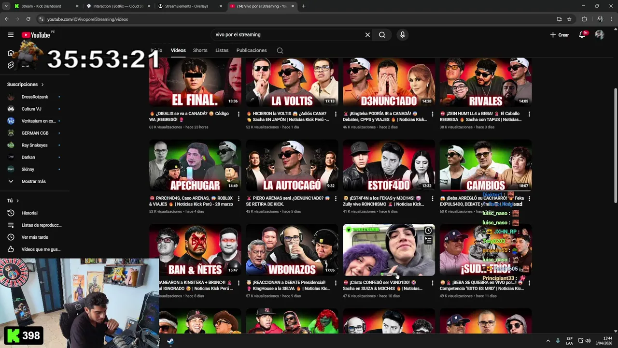Open options menu for ZEIN HUM1LL4 a BEBA video
Image resolution: width=618 pixels, height=348 pixels.
point(529,114)
